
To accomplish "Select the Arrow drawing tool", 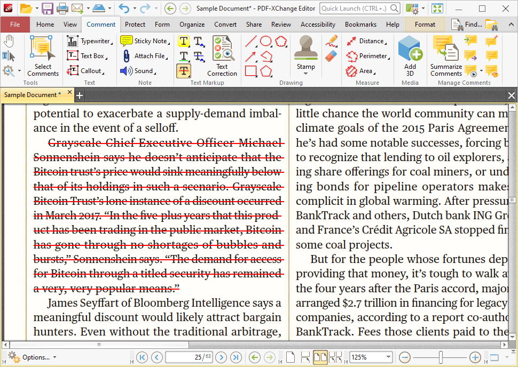I will pyautogui.click(x=251, y=57).
